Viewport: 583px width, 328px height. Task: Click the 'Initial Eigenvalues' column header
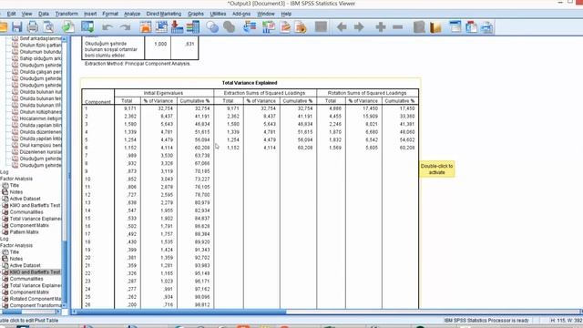(164, 93)
